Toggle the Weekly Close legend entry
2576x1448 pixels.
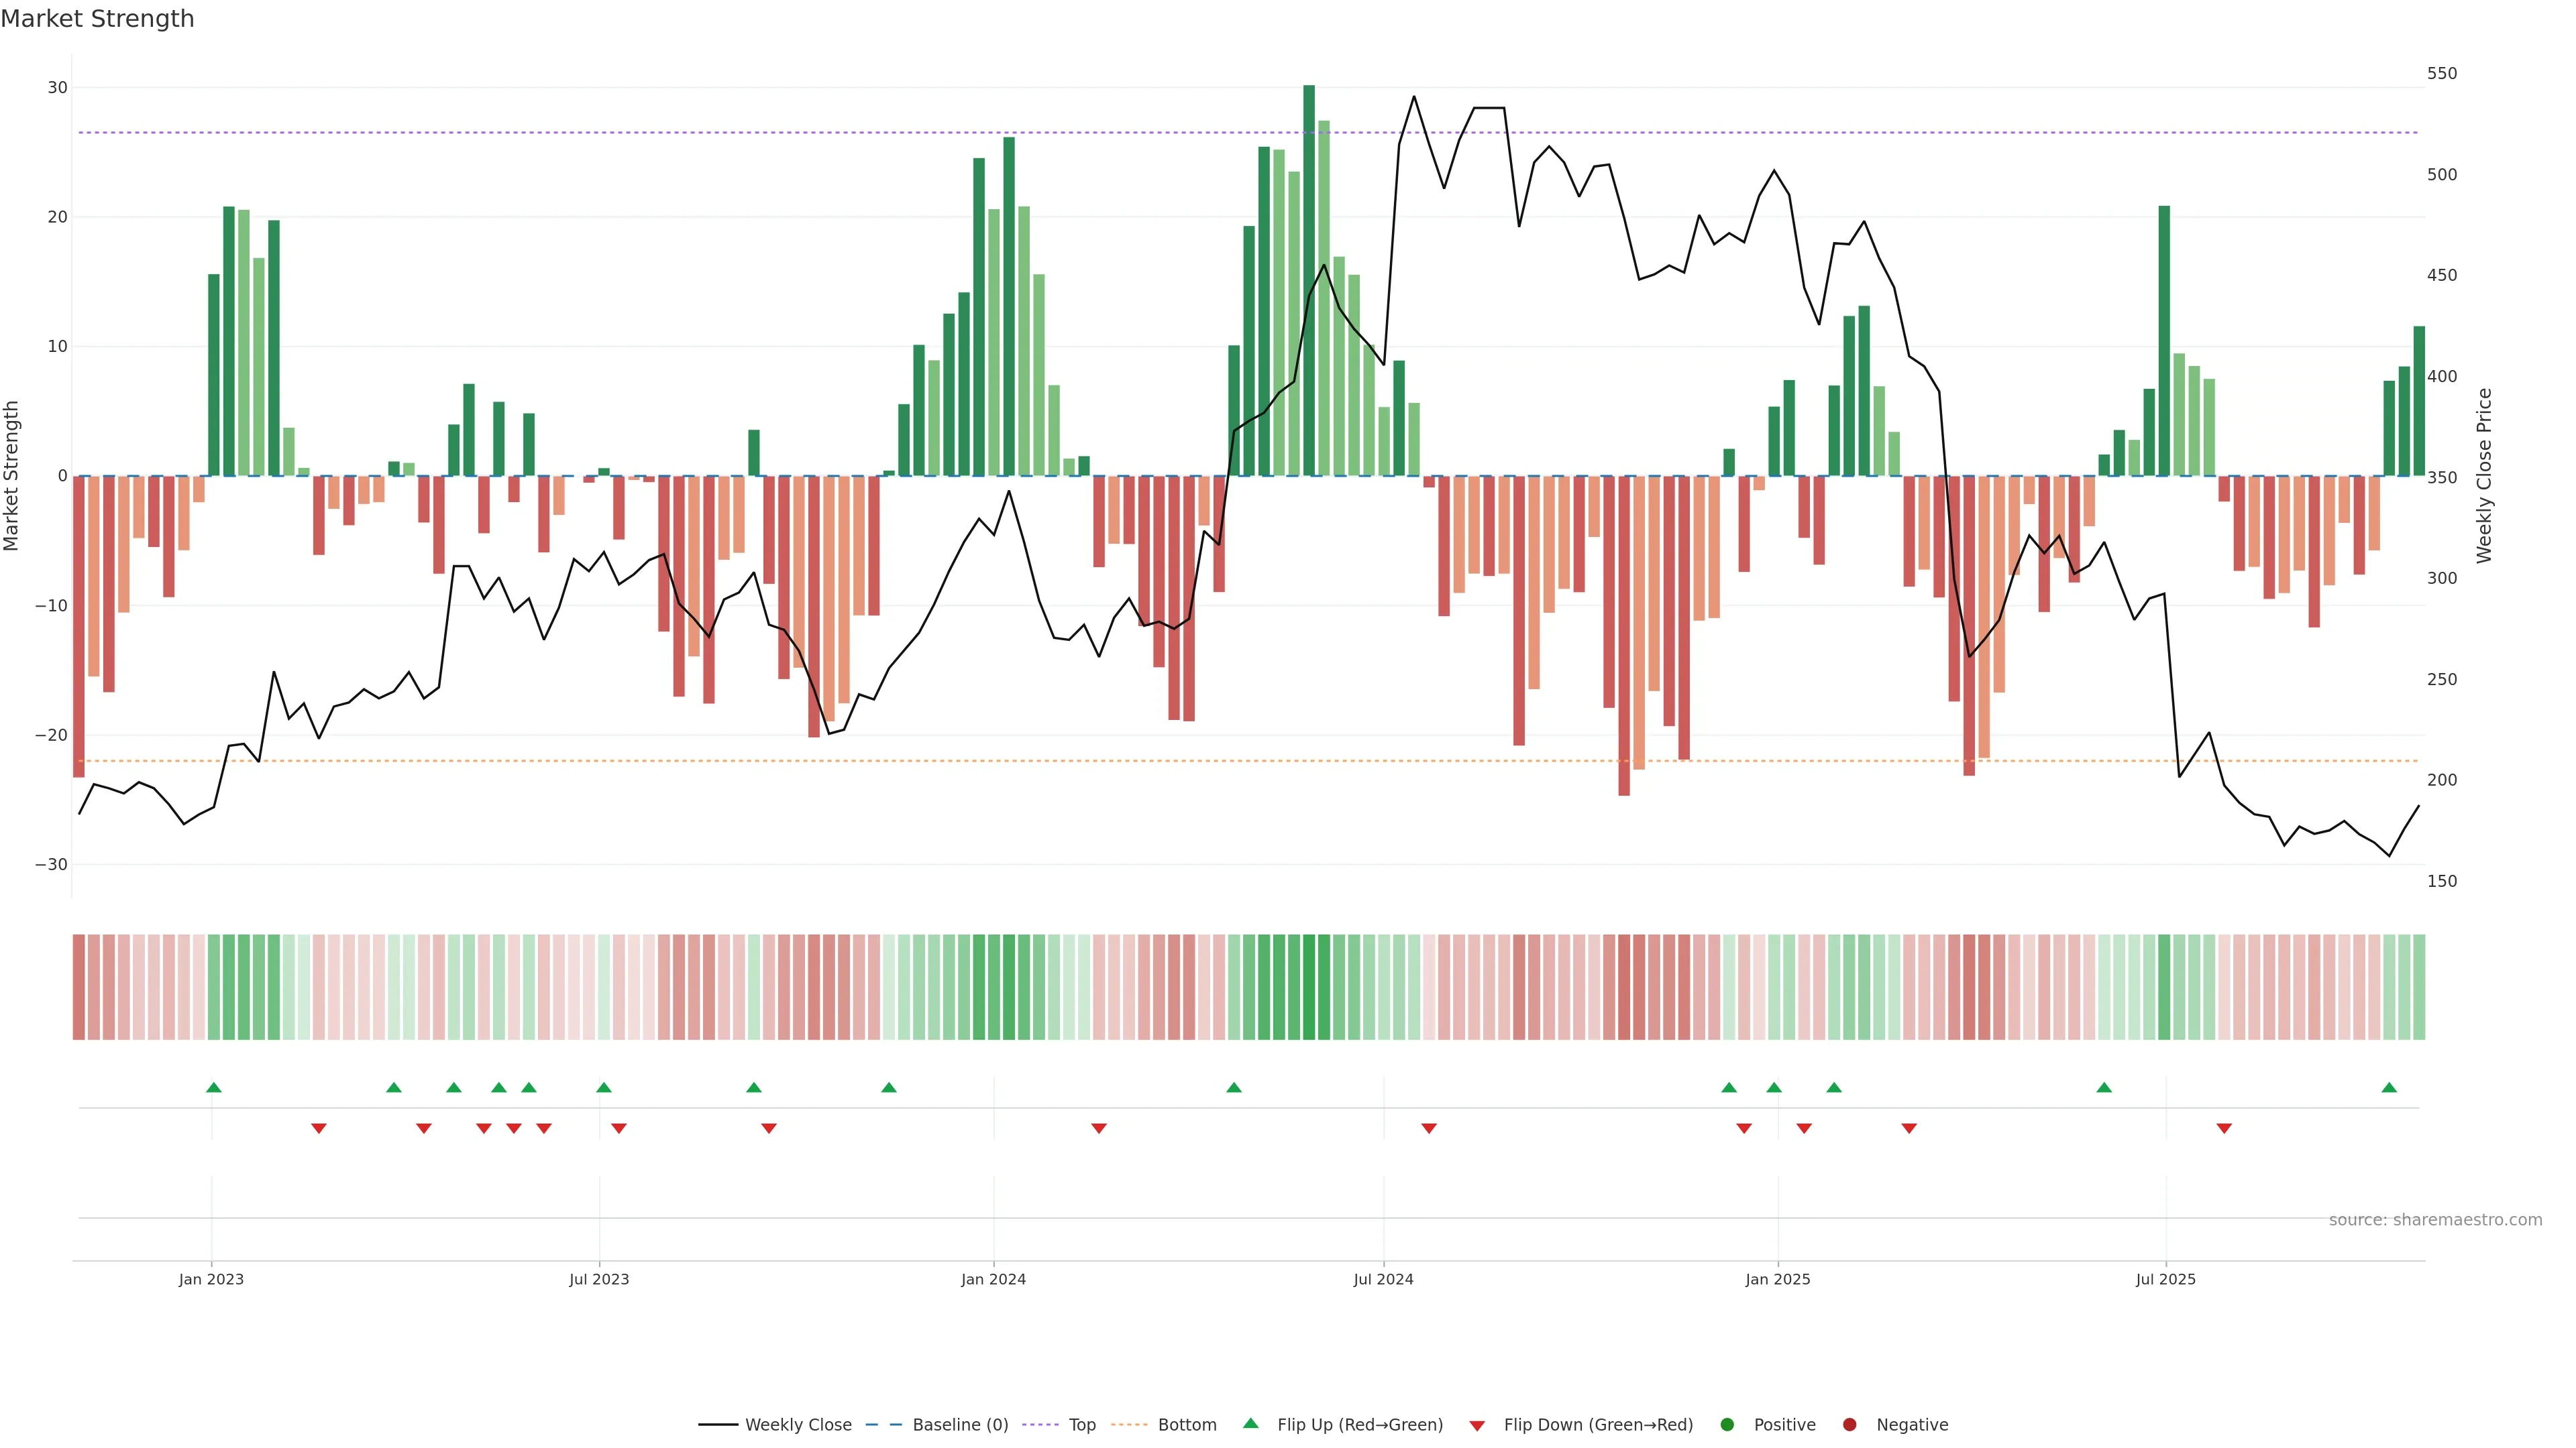tap(797, 1424)
